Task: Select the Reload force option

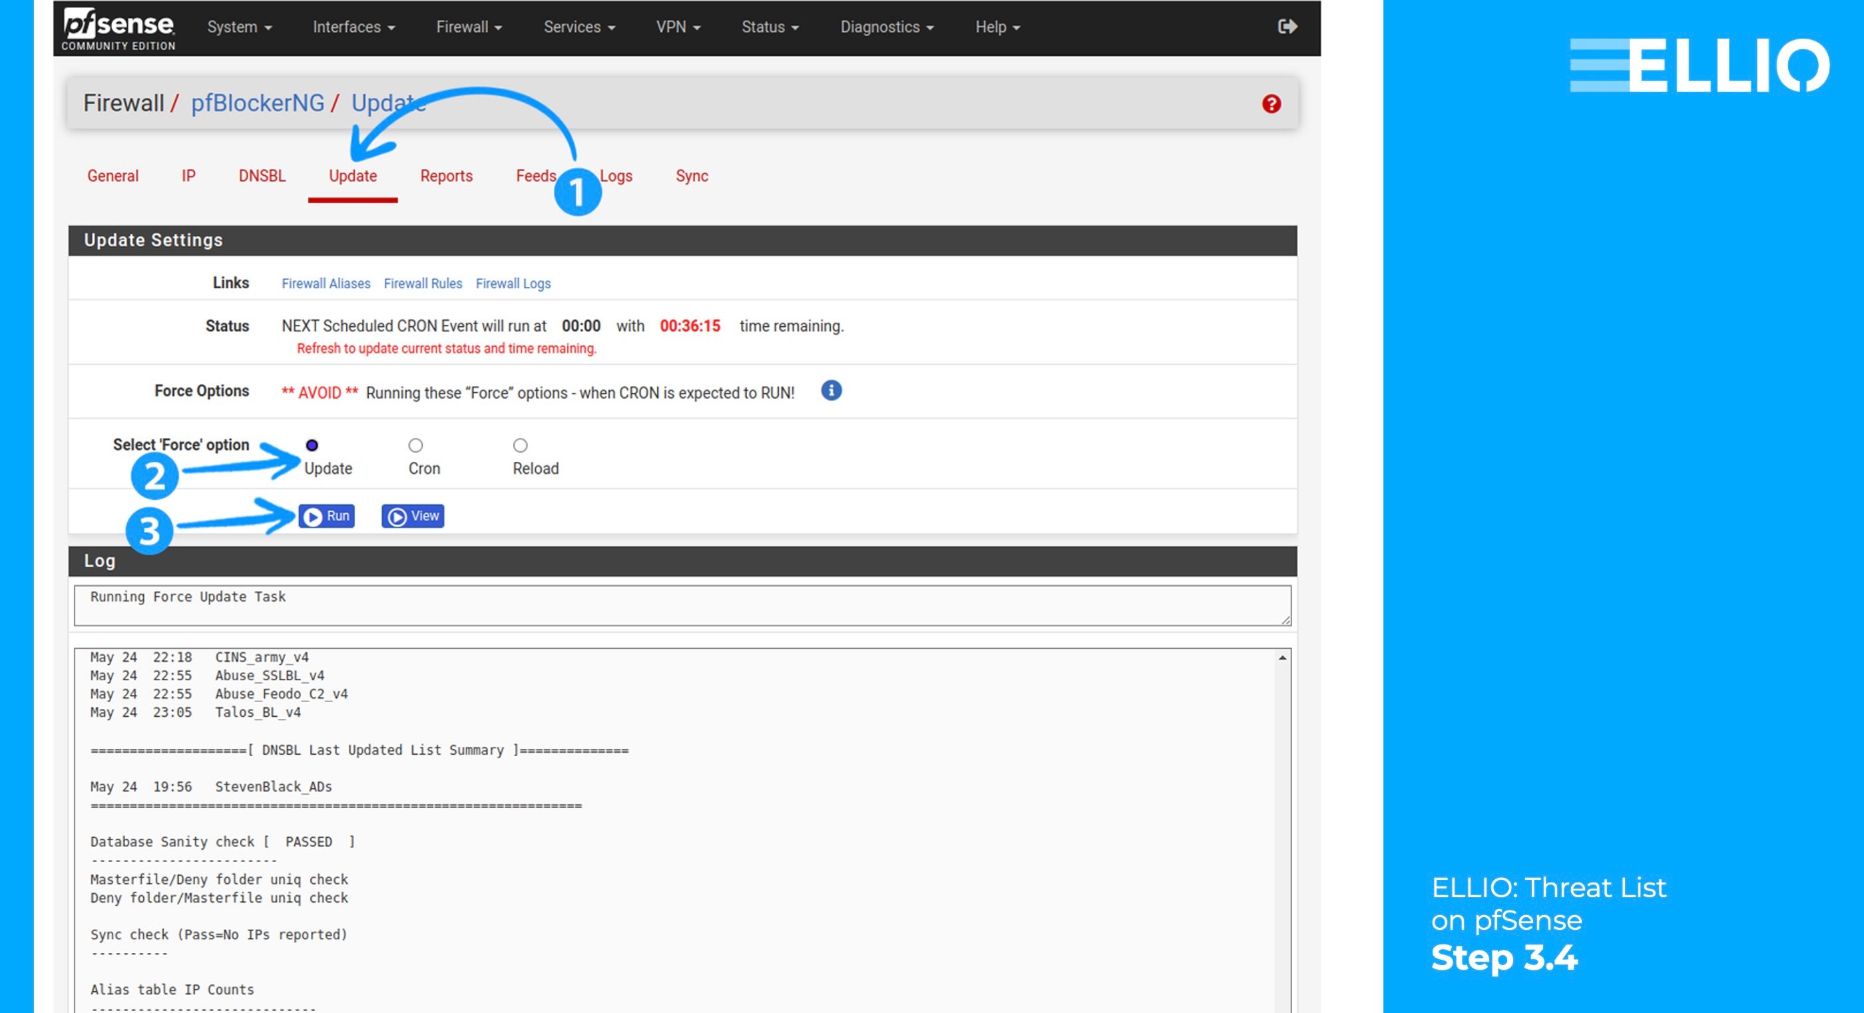Action: tap(519, 445)
